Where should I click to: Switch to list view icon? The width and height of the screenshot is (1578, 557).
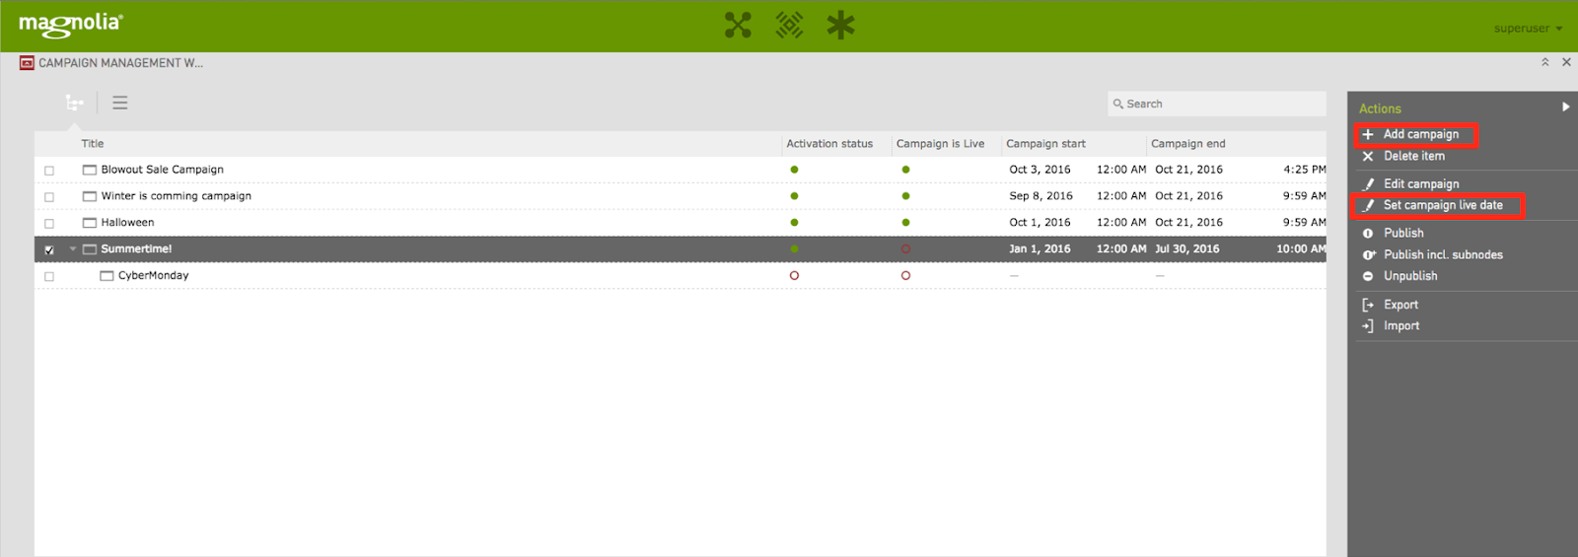point(119,103)
